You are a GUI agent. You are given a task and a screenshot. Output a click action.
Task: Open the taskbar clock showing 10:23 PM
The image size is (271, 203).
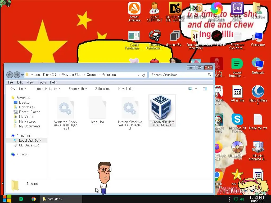257,199
